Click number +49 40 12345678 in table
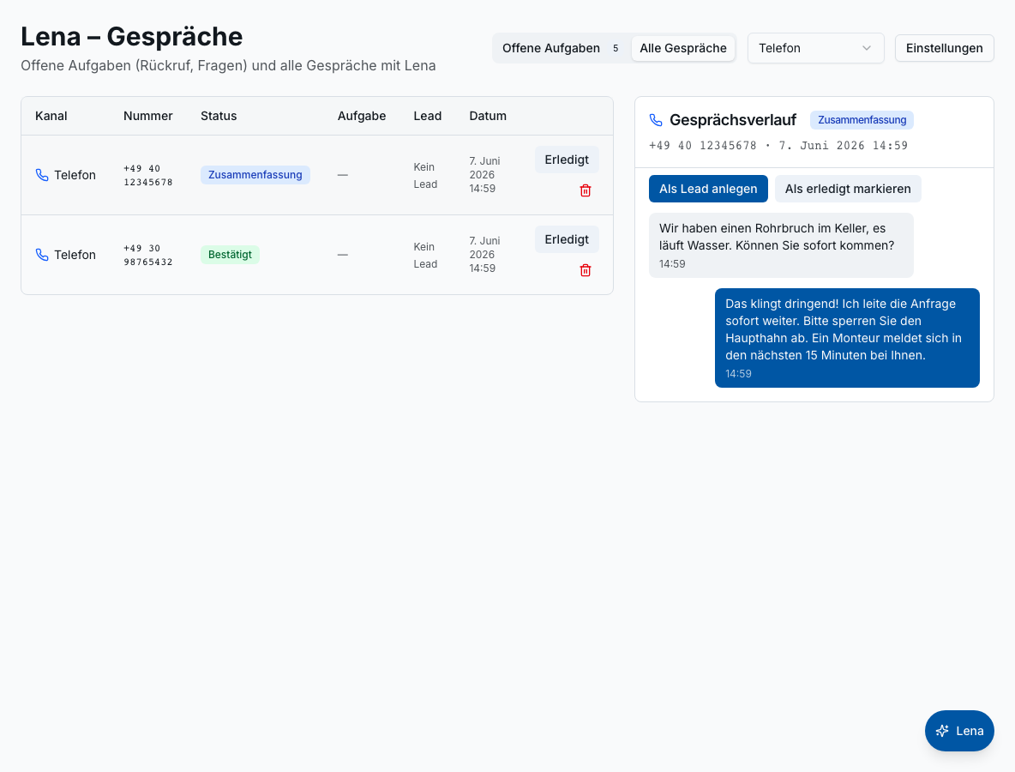The height and width of the screenshot is (772, 1015). coord(148,175)
